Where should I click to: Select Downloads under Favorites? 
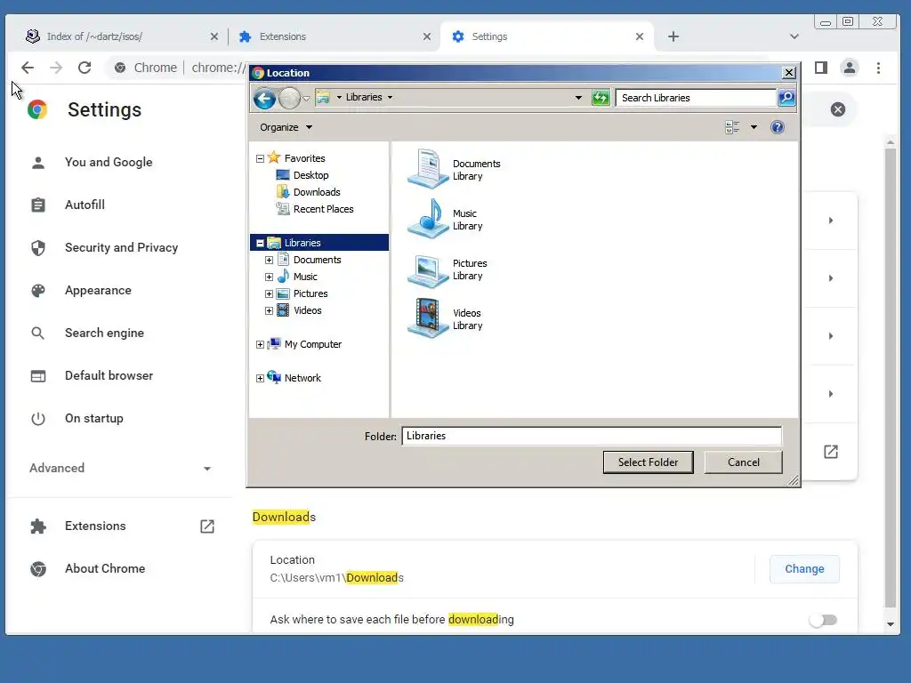(x=317, y=192)
